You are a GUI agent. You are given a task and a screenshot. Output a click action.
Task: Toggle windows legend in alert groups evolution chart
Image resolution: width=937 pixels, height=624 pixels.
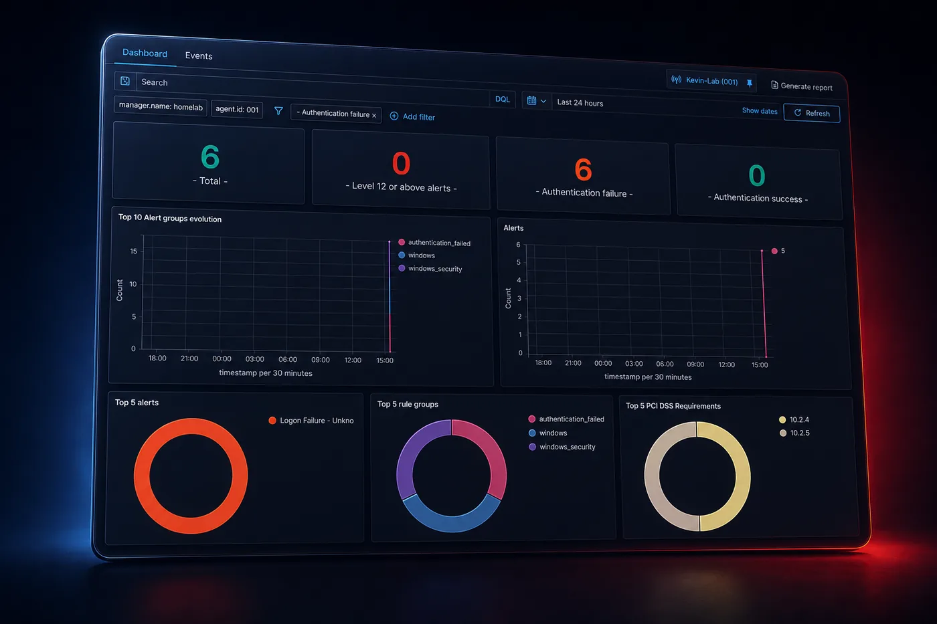pos(416,255)
